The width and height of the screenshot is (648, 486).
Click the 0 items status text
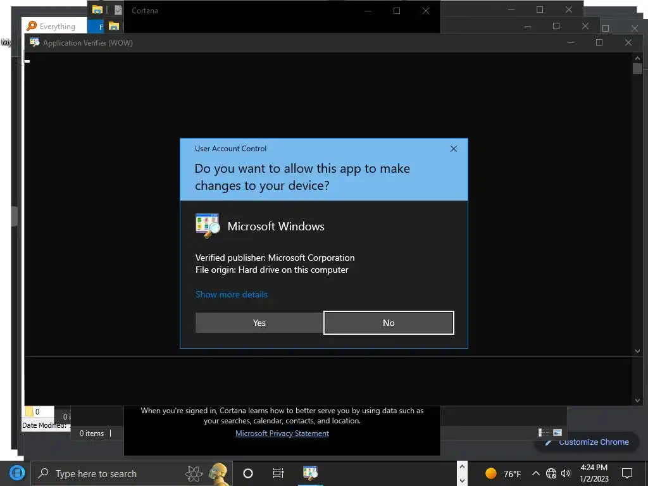tap(91, 433)
